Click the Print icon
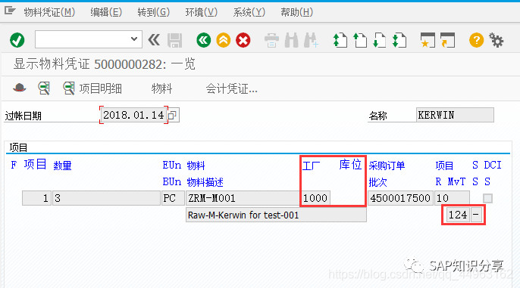 (x=271, y=41)
